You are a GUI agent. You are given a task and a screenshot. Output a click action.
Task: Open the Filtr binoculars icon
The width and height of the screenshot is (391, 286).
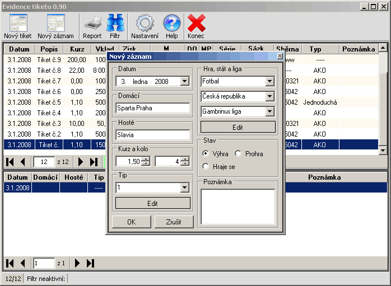115,26
